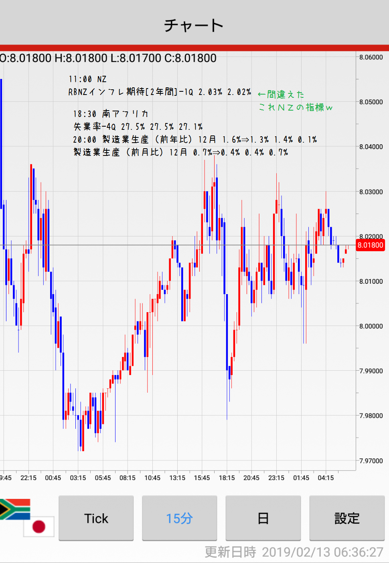Tap the South Africa flag icon
The width and height of the screenshot is (389, 563).
[15, 509]
